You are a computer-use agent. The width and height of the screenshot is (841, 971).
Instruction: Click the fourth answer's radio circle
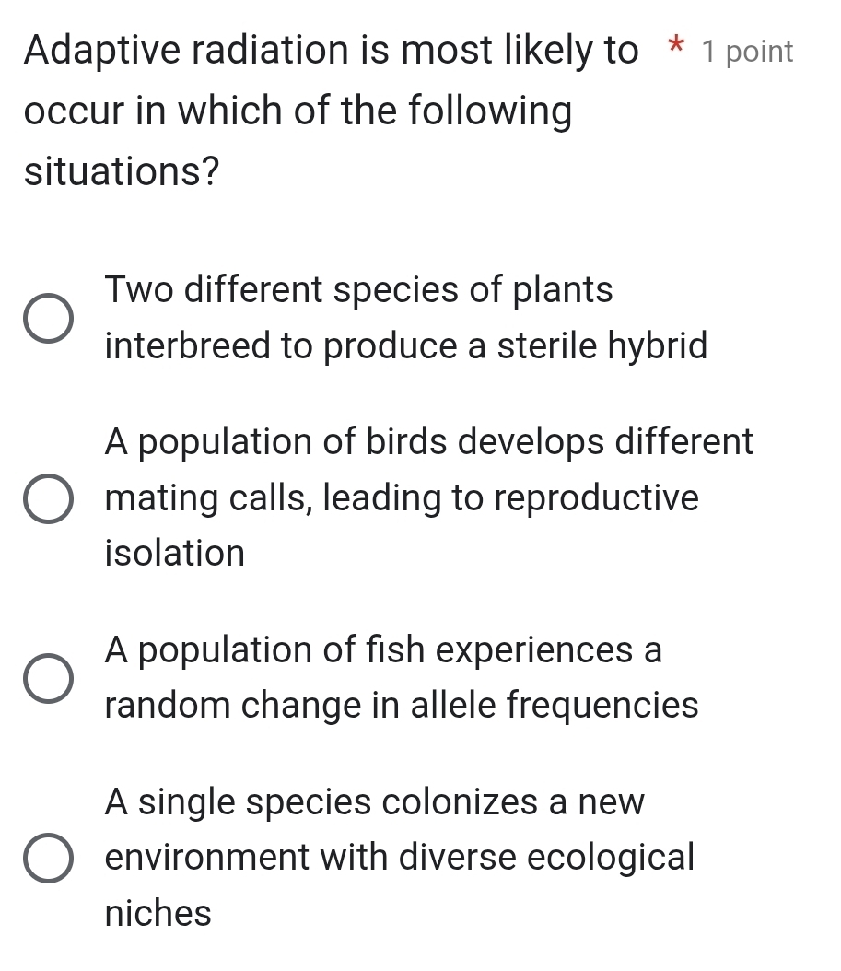(x=50, y=857)
